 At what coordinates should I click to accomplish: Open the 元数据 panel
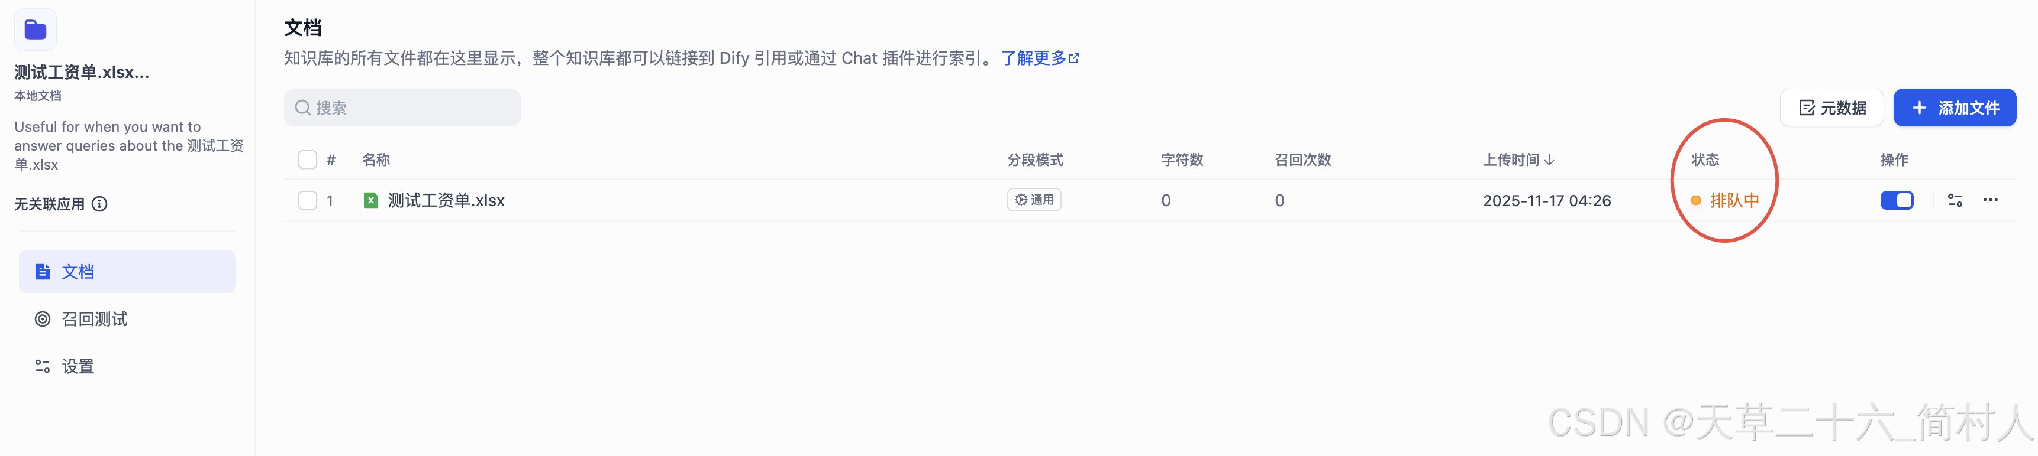(1831, 108)
